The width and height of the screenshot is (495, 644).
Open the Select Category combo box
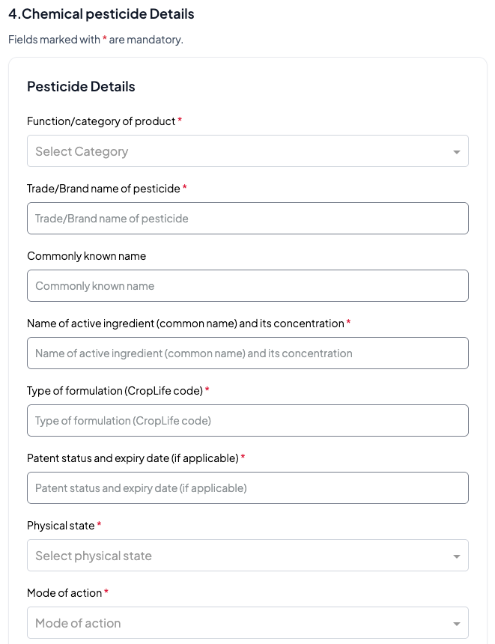pyautogui.click(x=240, y=151)
